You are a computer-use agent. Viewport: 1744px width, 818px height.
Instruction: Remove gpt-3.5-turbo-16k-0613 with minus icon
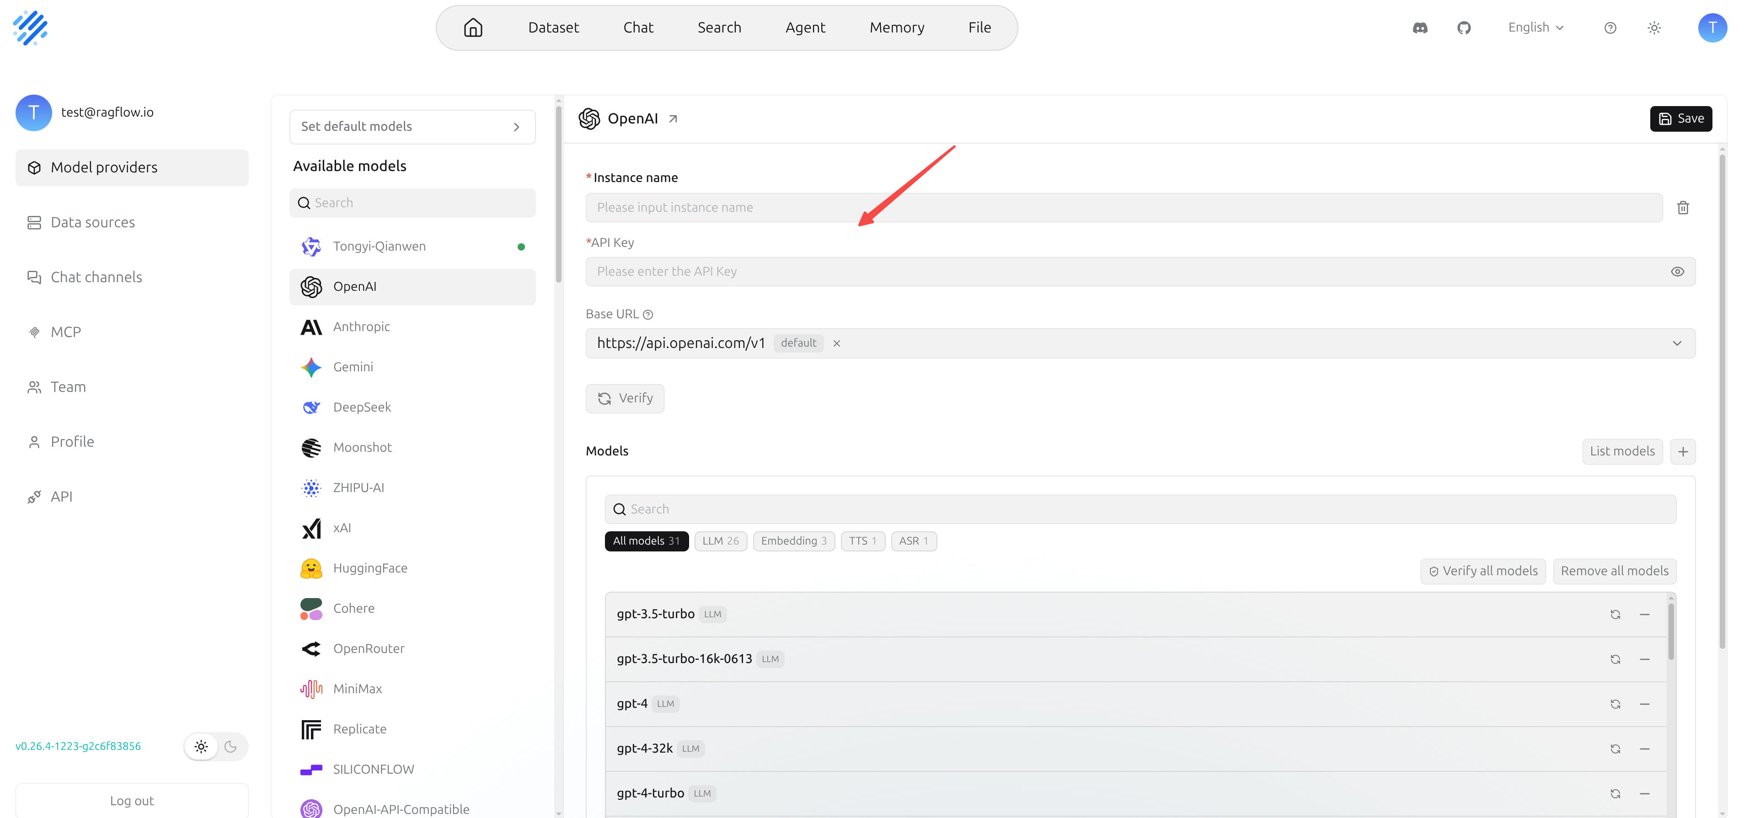pyautogui.click(x=1644, y=659)
